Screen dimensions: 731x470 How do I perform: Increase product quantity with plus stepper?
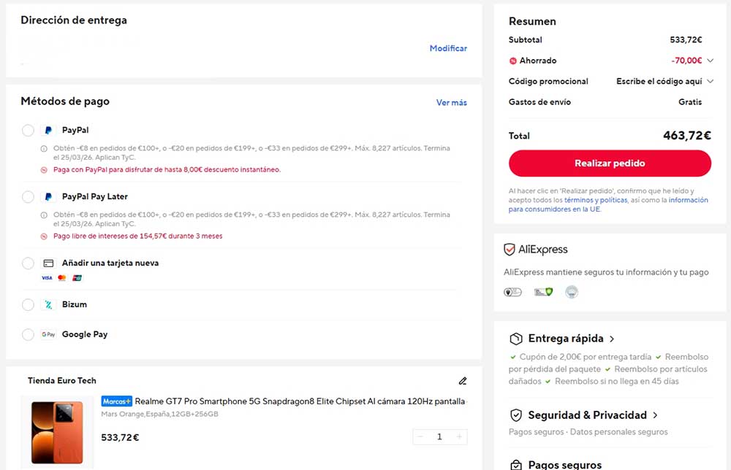pos(459,436)
